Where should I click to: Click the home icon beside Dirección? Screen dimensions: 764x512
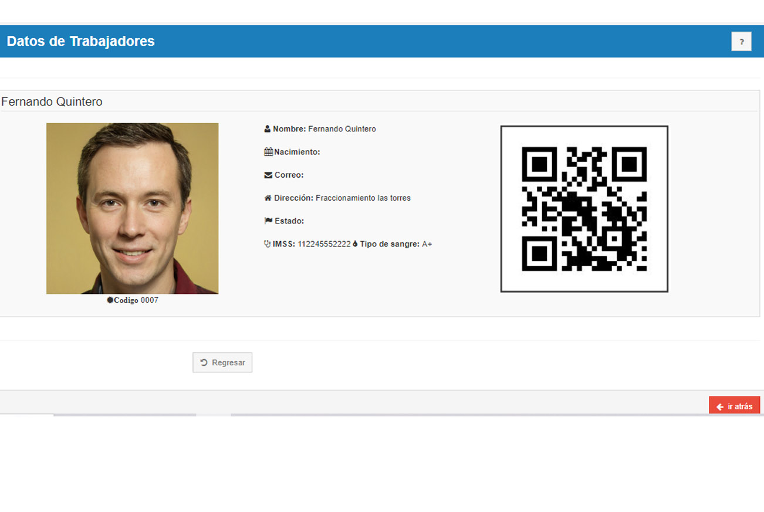268,198
